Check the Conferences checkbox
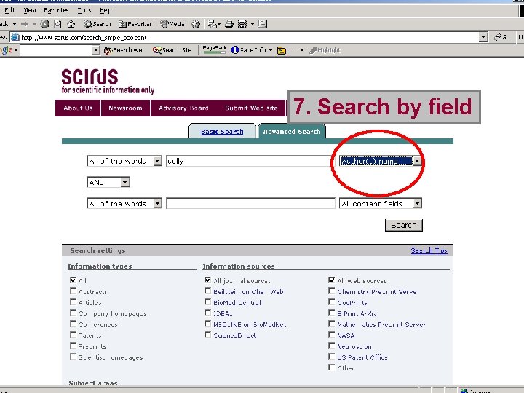Image resolution: width=524 pixels, height=393 pixels. pyautogui.click(x=74, y=324)
